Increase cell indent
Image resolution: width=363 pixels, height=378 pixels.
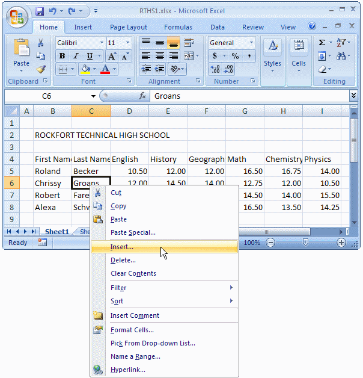pos(160,69)
